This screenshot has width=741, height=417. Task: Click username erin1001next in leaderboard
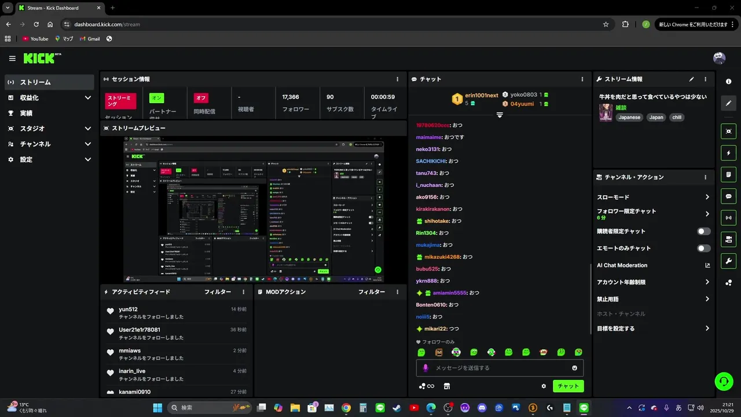coord(482,95)
